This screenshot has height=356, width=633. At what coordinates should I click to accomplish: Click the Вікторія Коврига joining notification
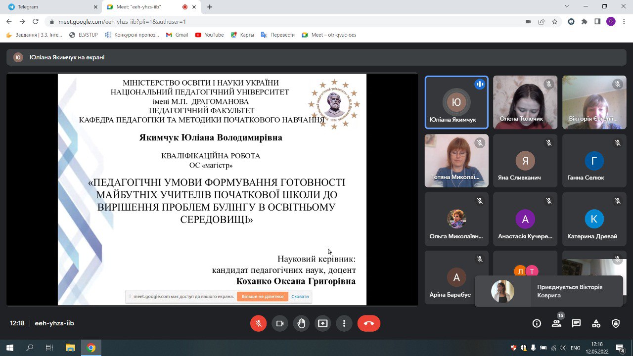point(549,291)
